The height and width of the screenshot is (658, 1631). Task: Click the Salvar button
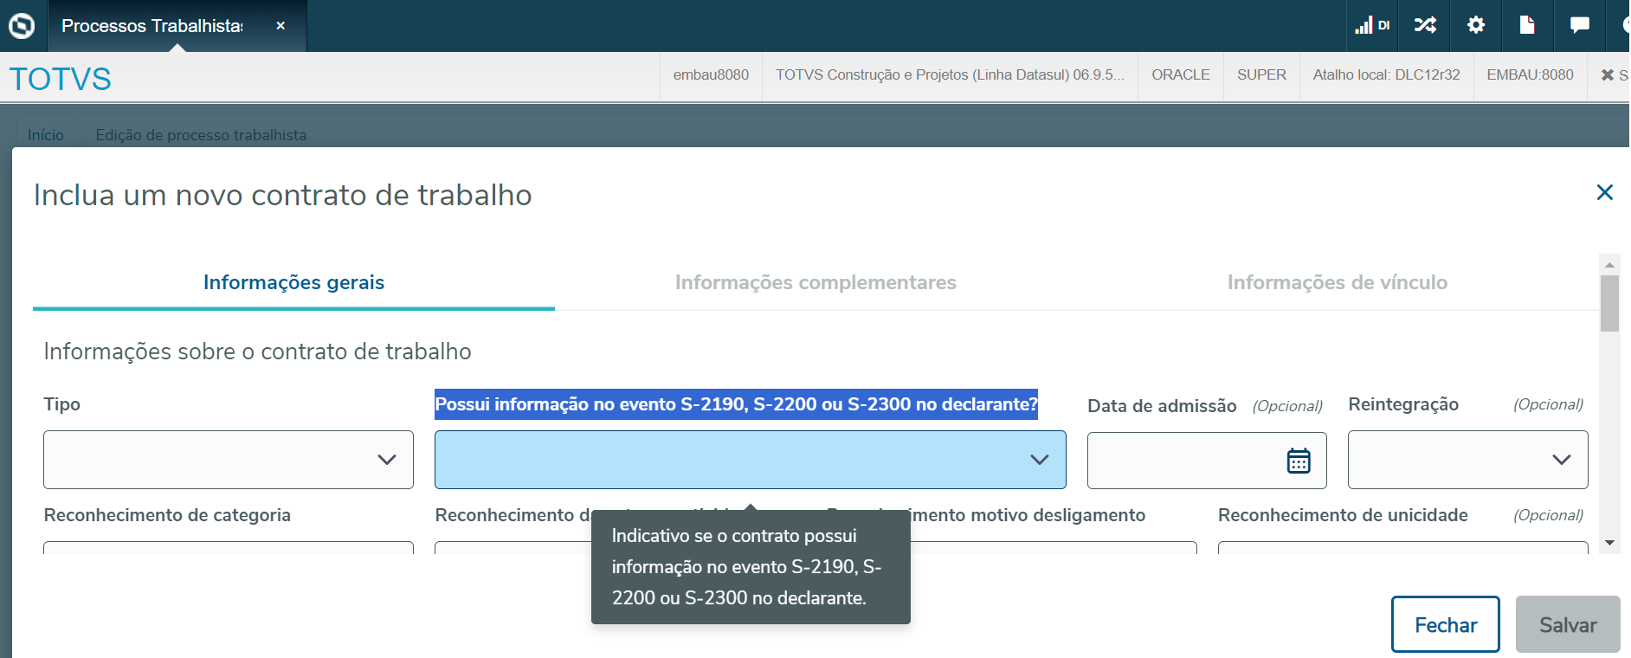1568,624
